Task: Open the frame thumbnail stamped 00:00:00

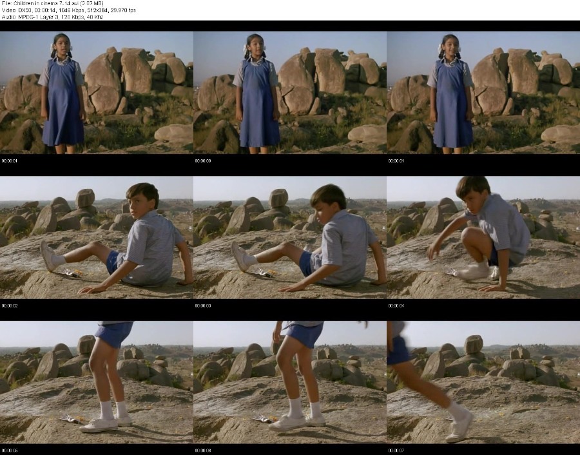Action: click(x=290, y=92)
